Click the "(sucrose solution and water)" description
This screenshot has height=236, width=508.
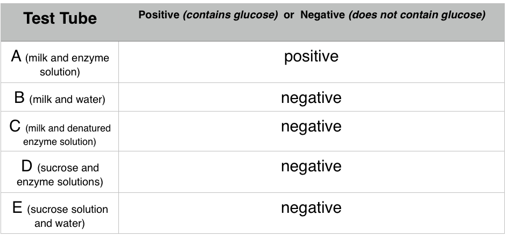pyautogui.click(x=67, y=216)
